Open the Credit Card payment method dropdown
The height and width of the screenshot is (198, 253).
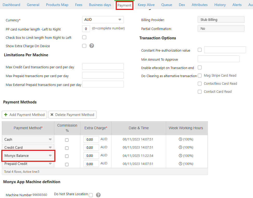[28, 147]
